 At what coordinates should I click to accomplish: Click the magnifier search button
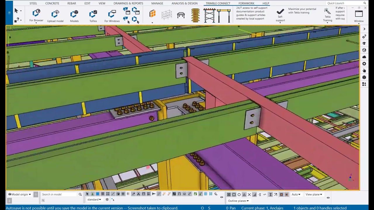[x=80, y=194]
